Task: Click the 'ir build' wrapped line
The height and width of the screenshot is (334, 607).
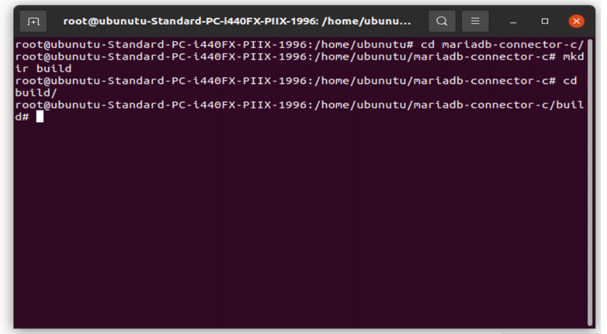Action: 43,69
